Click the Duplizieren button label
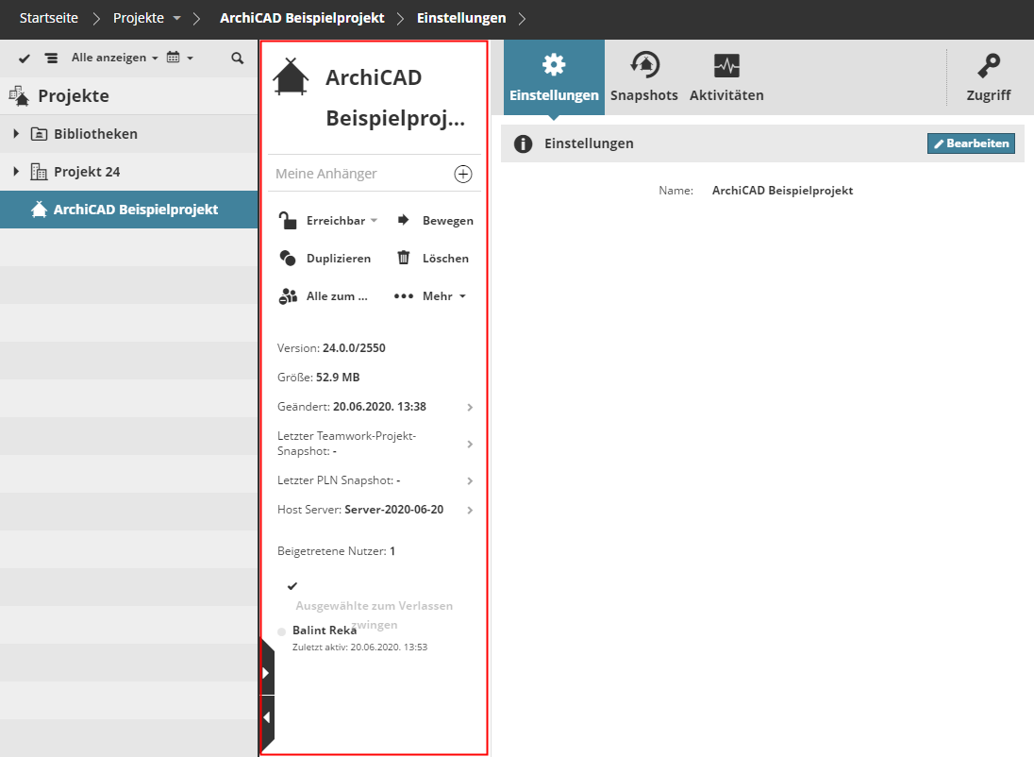 (x=339, y=258)
